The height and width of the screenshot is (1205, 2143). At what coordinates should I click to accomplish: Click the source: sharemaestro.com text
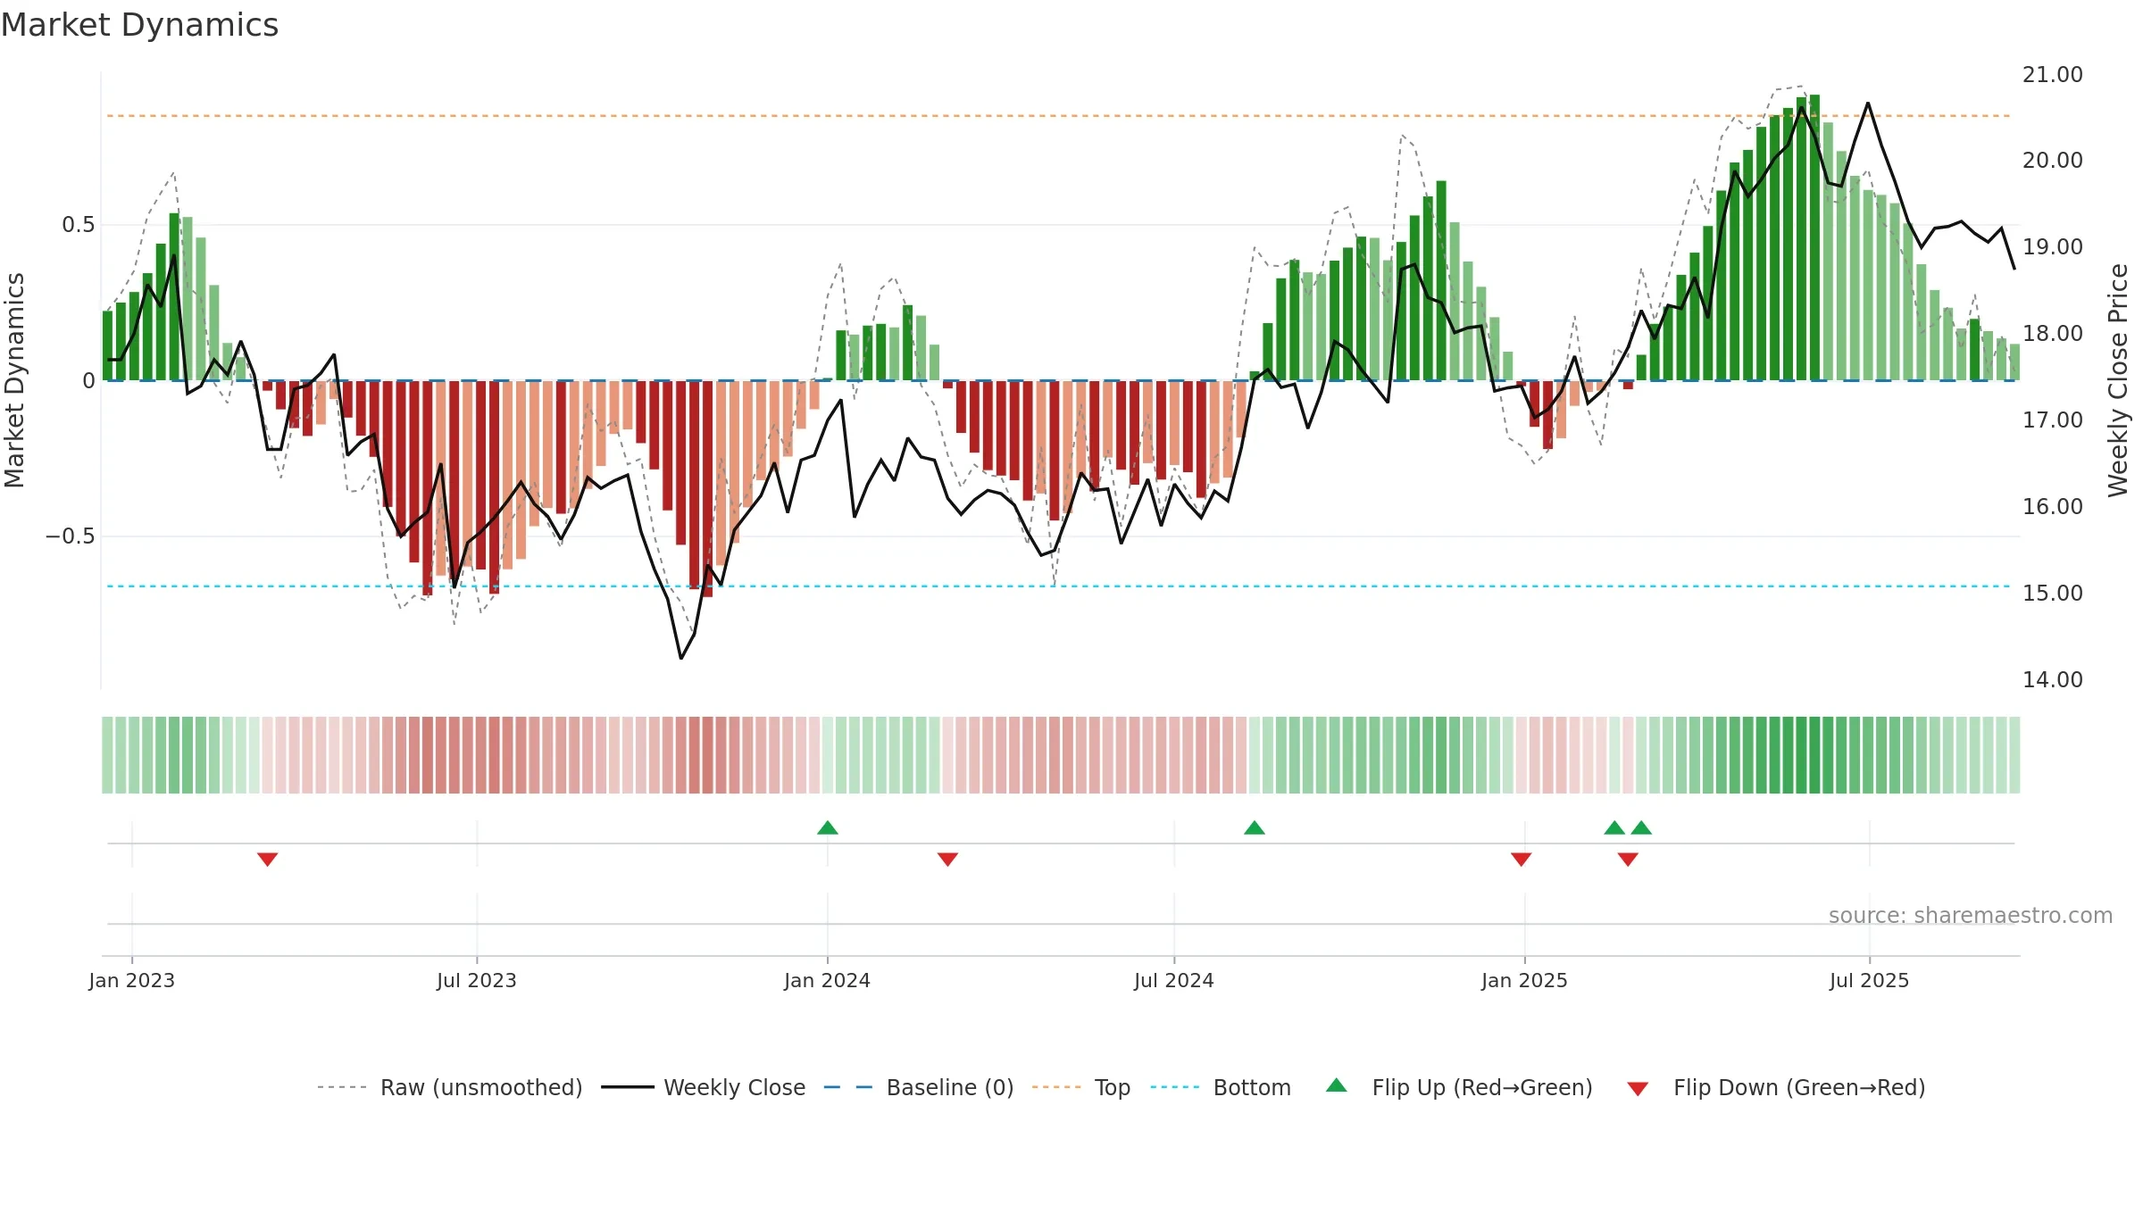[1971, 915]
